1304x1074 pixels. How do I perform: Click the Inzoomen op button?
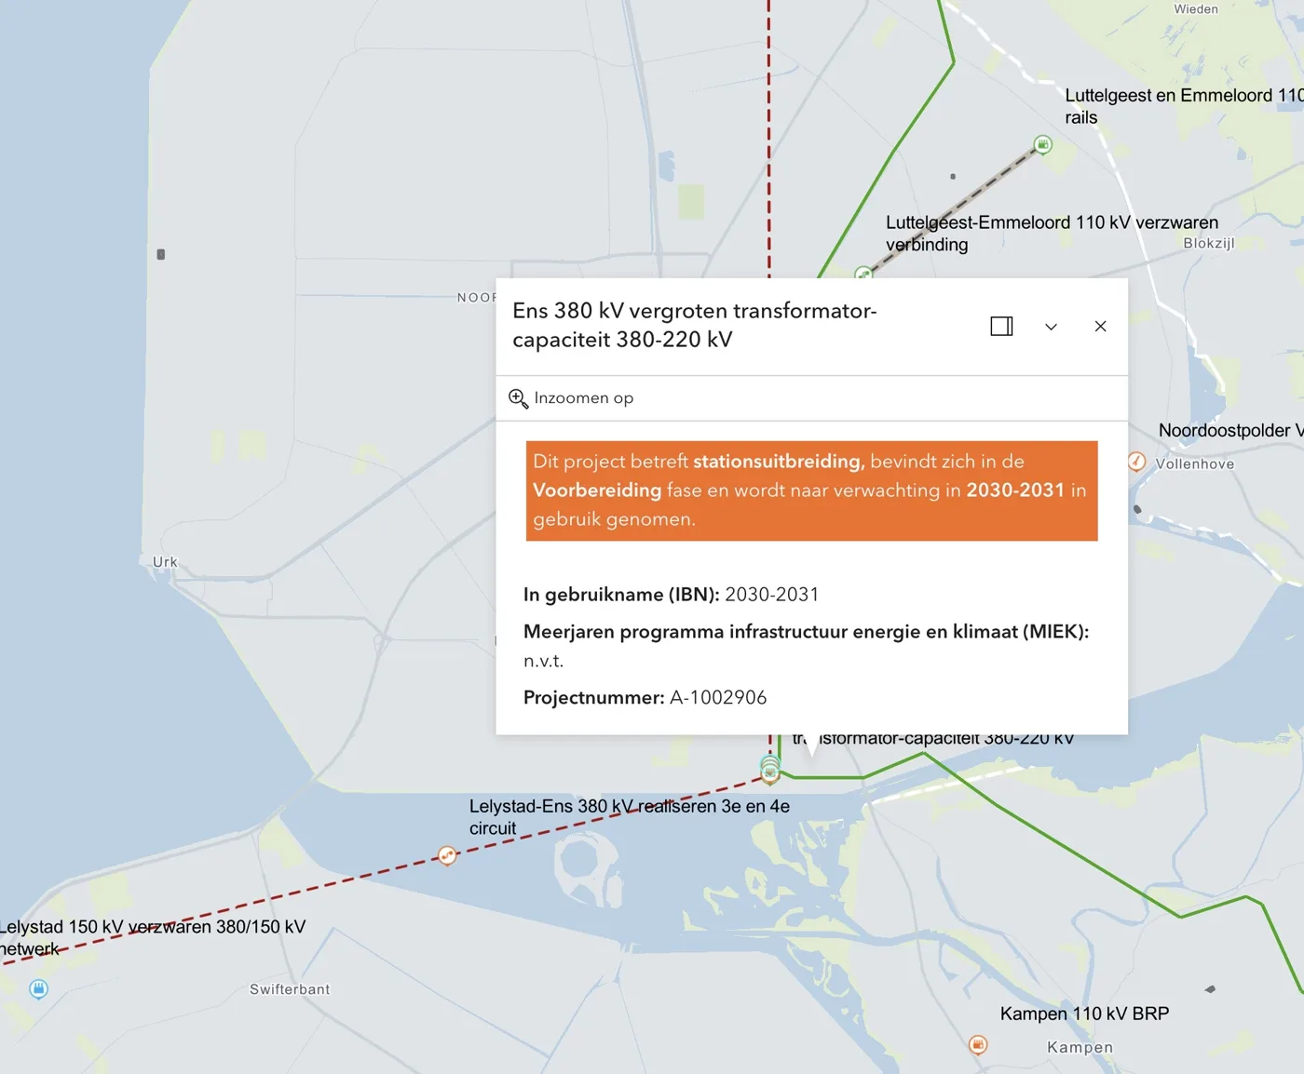click(x=571, y=398)
